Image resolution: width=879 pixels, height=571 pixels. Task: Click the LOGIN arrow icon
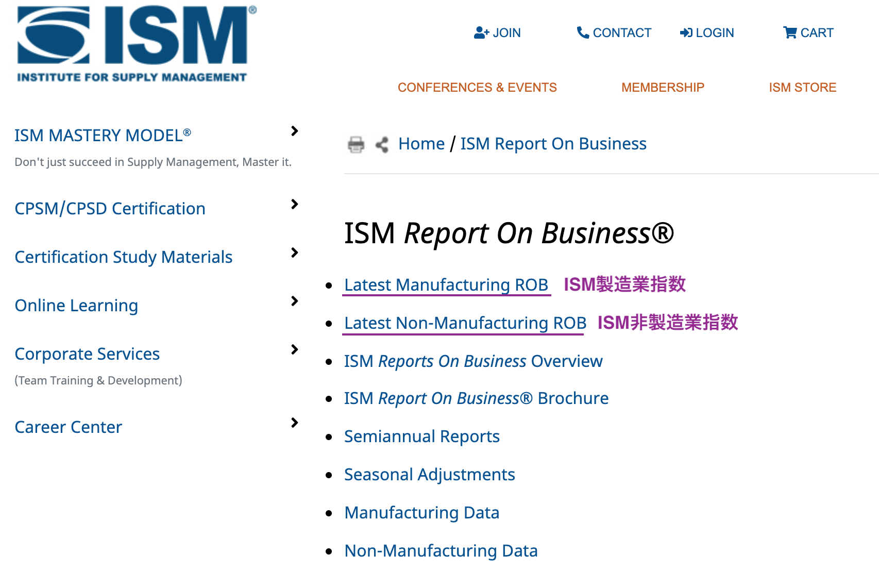(x=686, y=33)
